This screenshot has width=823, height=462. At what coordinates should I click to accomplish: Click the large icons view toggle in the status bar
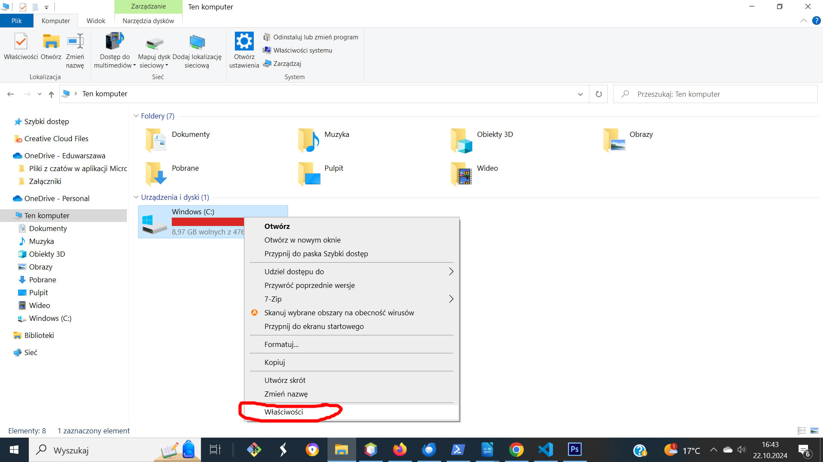click(x=814, y=431)
